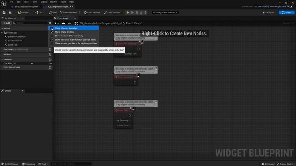Image resolution: width=296 pixels, height=166 pixels.
Task: Collapse the Graphs section
Action: pyautogui.click(x=2, y=29)
